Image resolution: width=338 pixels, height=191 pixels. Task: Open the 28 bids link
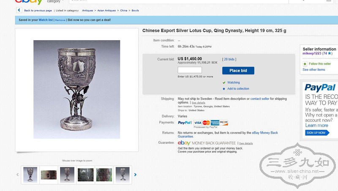229,59
